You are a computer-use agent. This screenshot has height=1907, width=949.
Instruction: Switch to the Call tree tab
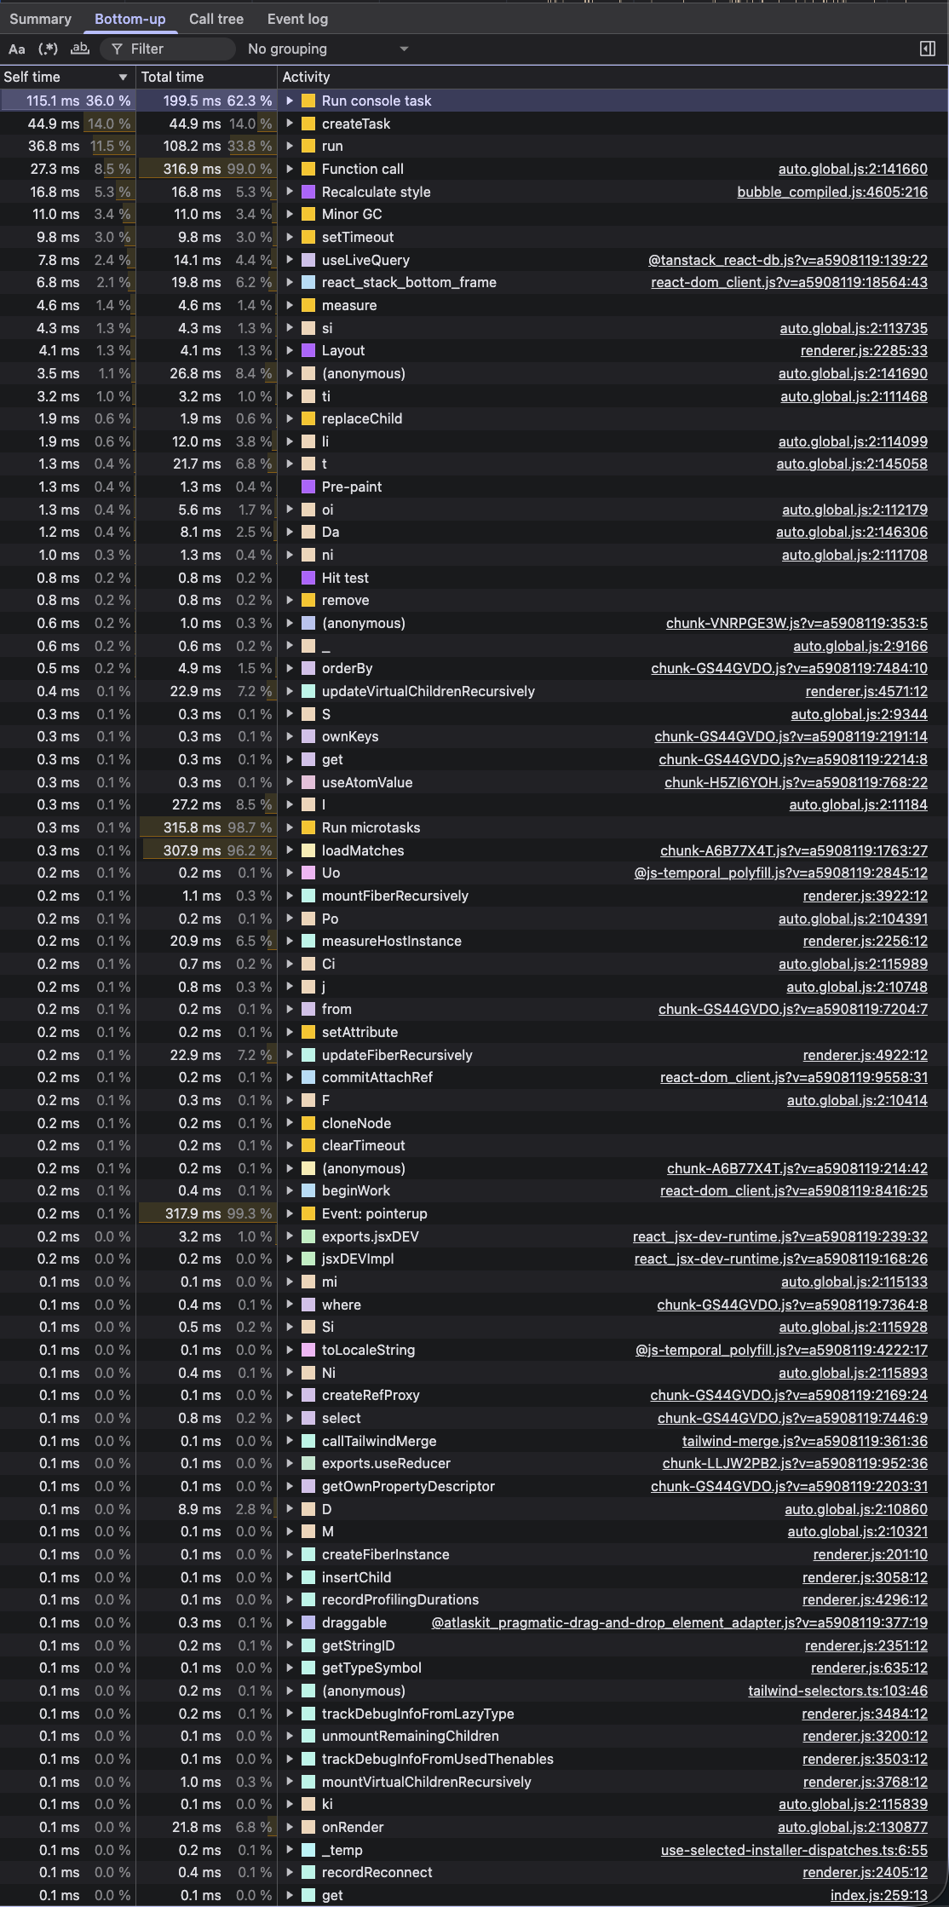(216, 19)
